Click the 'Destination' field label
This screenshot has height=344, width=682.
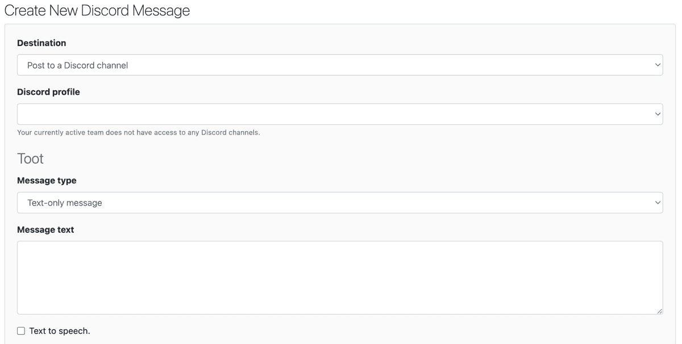(41, 43)
